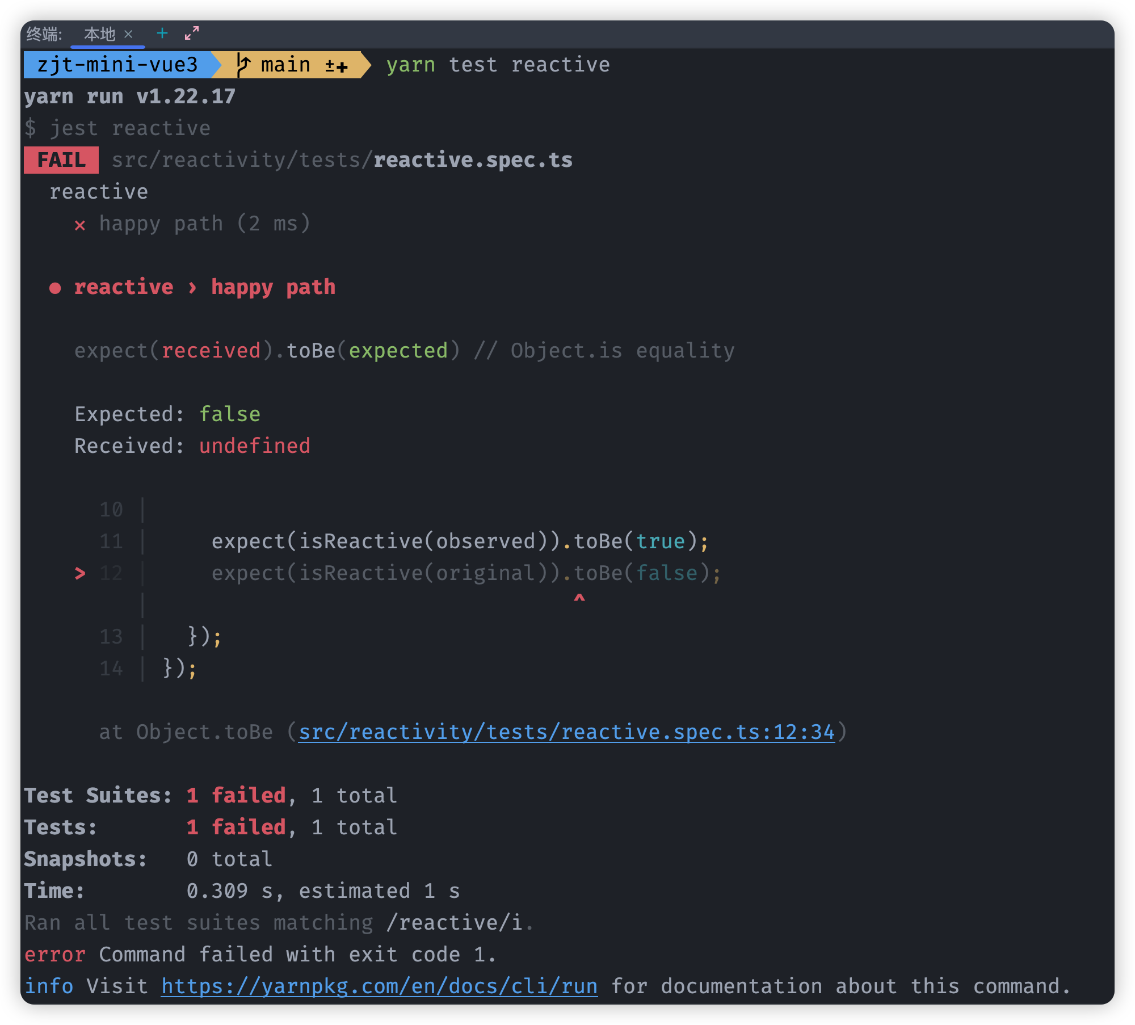Click the 'Time: 0.309 s' summary line

coord(242,891)
